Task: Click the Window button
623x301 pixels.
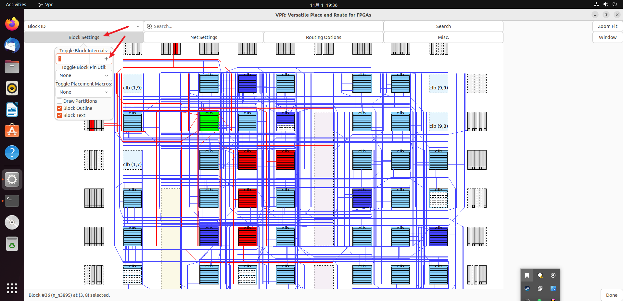Action: pyautogui.click(x=607, y=37)
